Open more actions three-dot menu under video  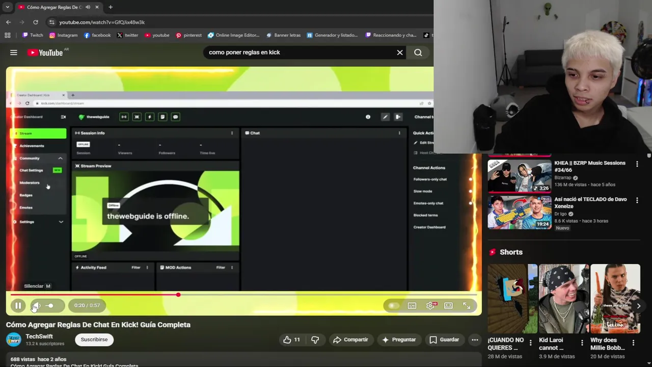click(x=475, y=339)
